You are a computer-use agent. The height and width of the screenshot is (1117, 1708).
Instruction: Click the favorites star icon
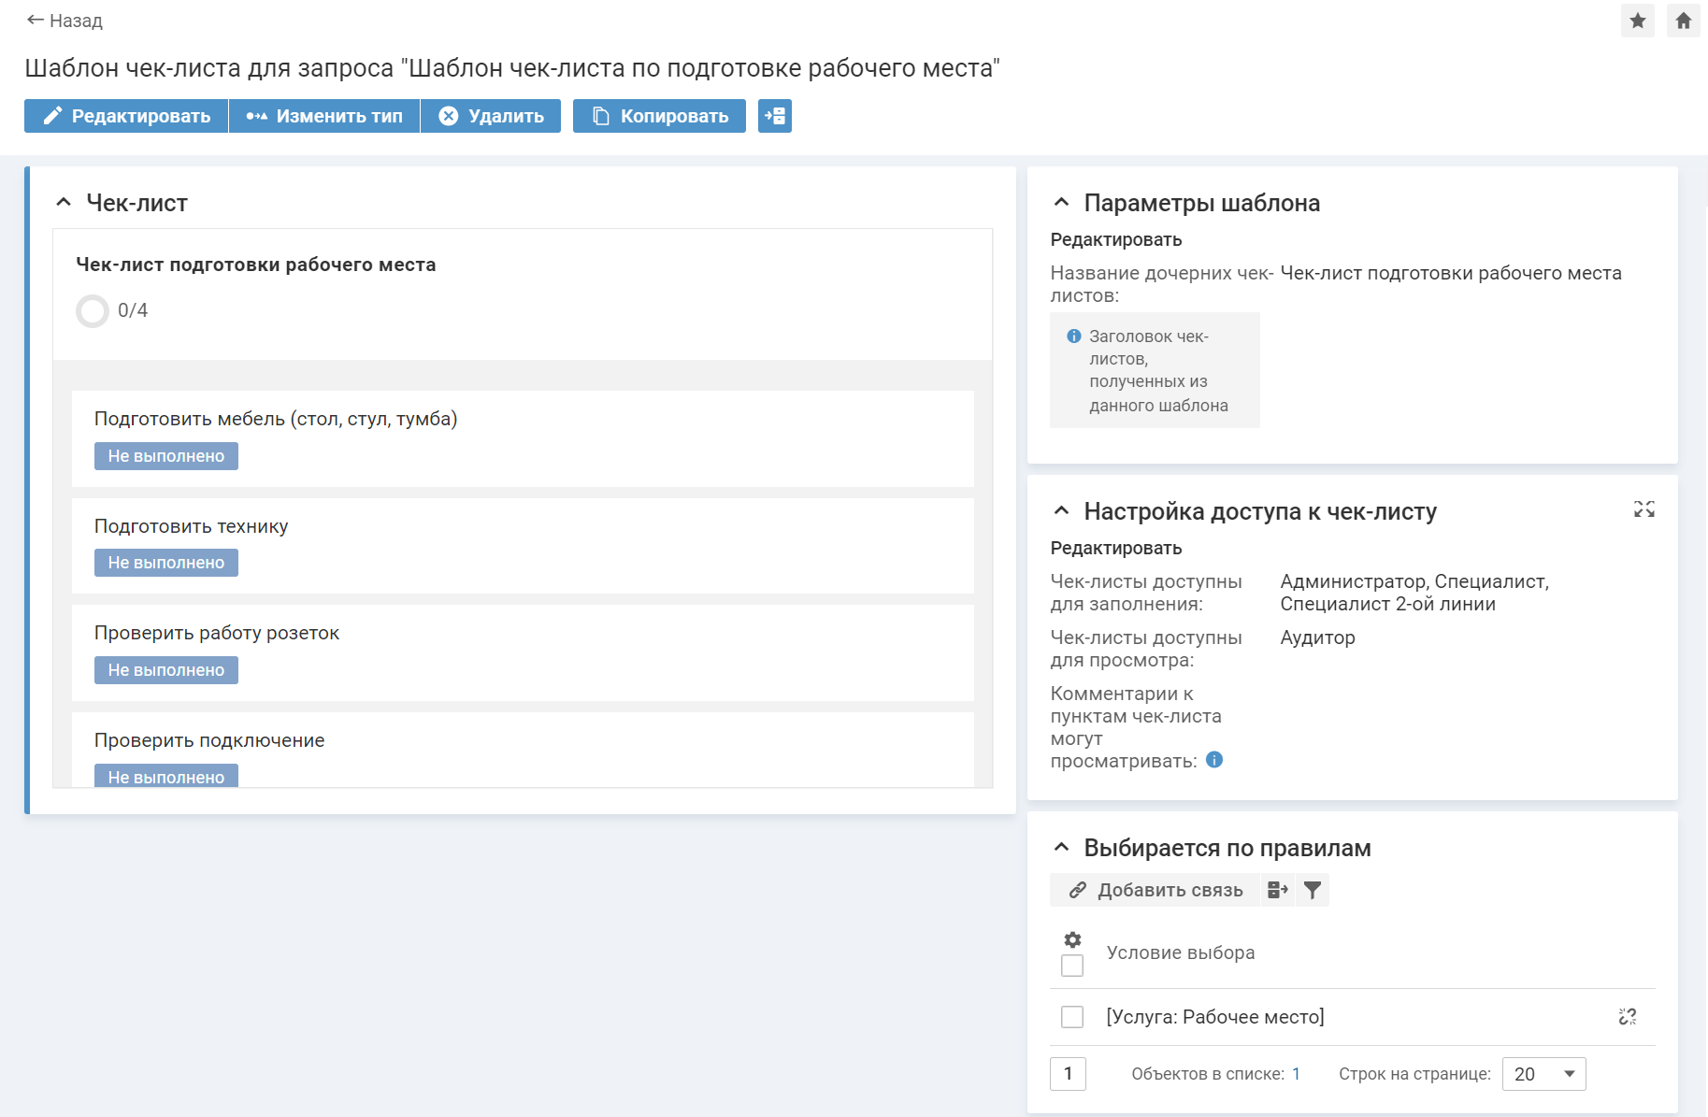point(1637,21)
